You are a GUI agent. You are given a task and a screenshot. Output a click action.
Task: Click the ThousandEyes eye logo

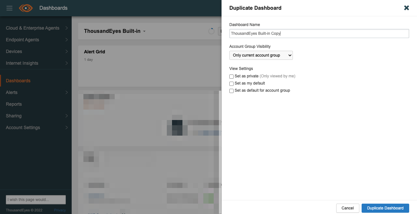click(x=26, y=8)
